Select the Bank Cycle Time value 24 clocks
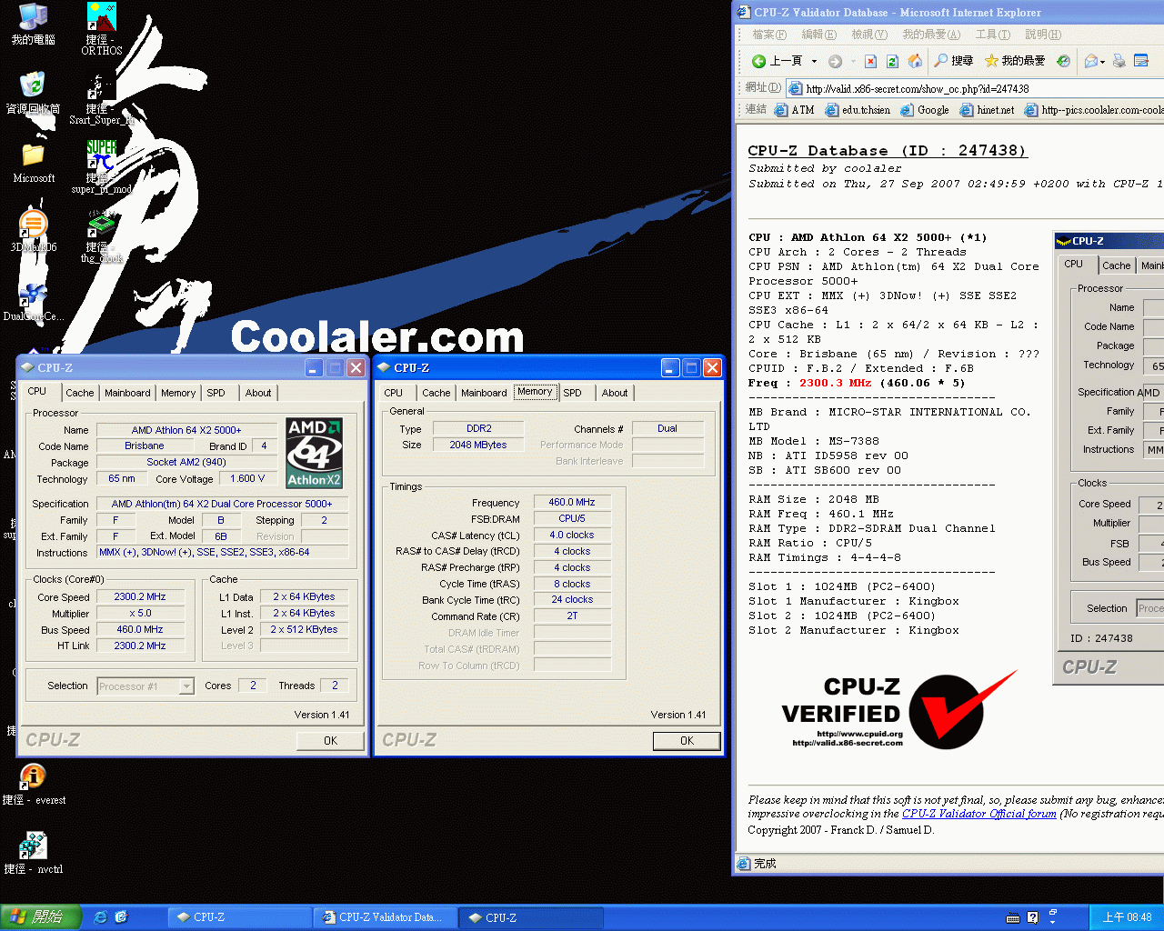The image size is (1164, 931). coord(572,600)
